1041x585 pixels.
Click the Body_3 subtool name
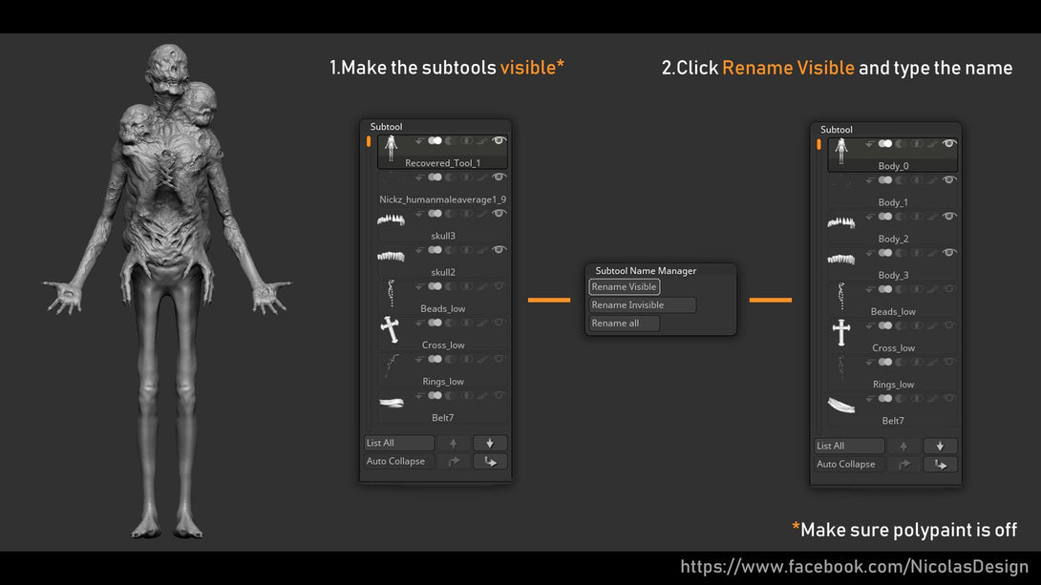pos(893,275)
